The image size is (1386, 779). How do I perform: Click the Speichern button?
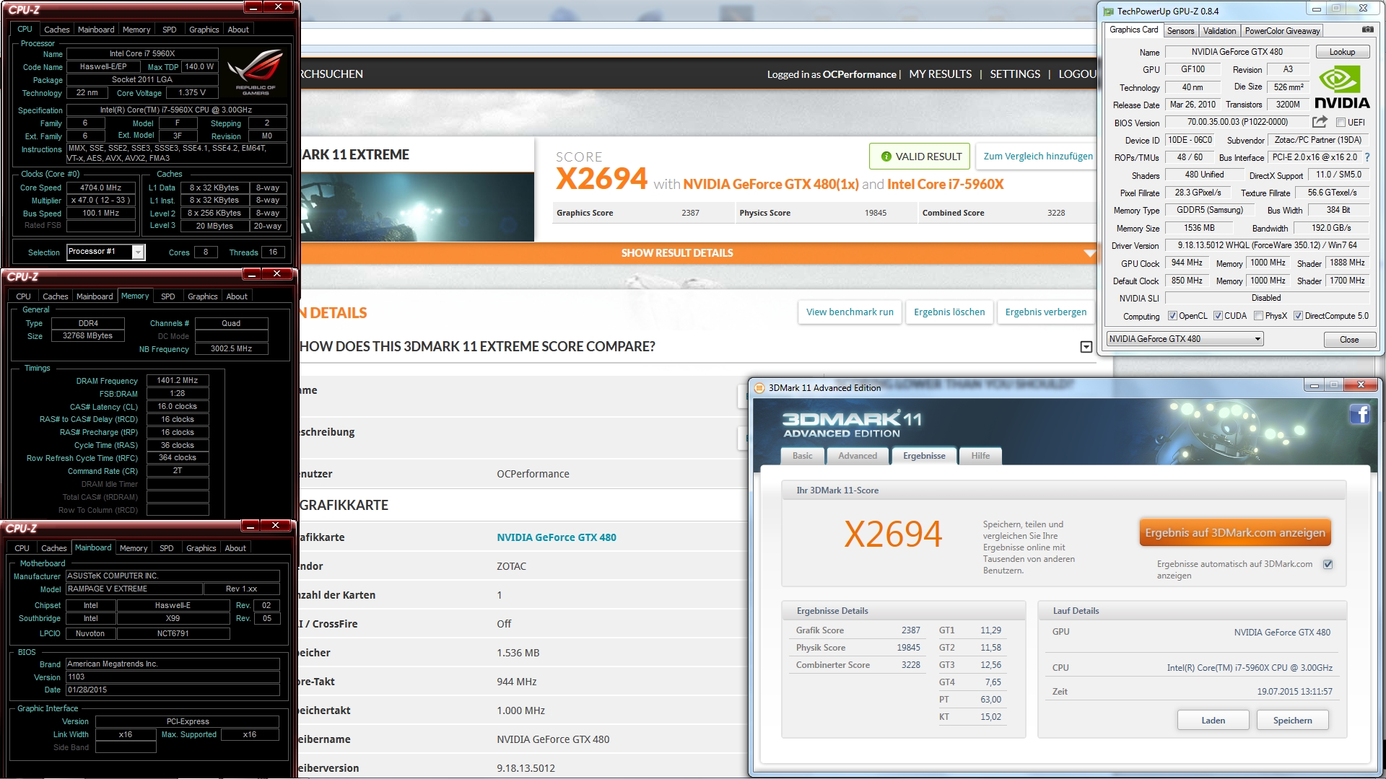(x=1292, y=721)
